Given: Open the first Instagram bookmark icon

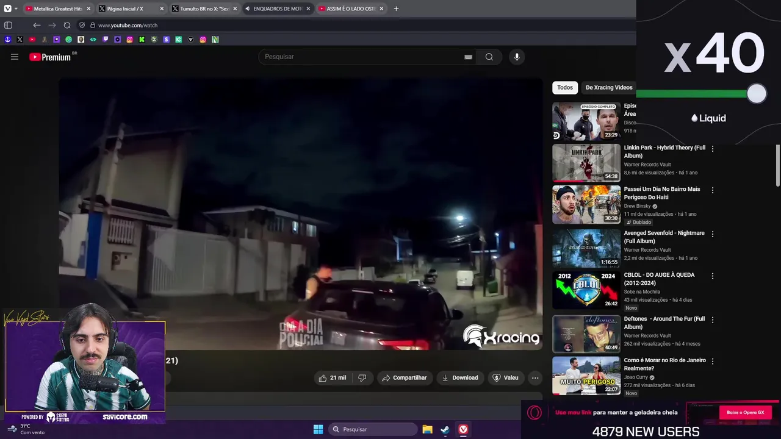Looking at the screenshot, I should [129, 40].
